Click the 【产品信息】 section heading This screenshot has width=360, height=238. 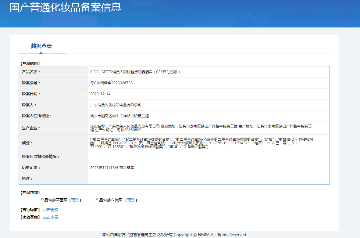click(x=30, y=63)
